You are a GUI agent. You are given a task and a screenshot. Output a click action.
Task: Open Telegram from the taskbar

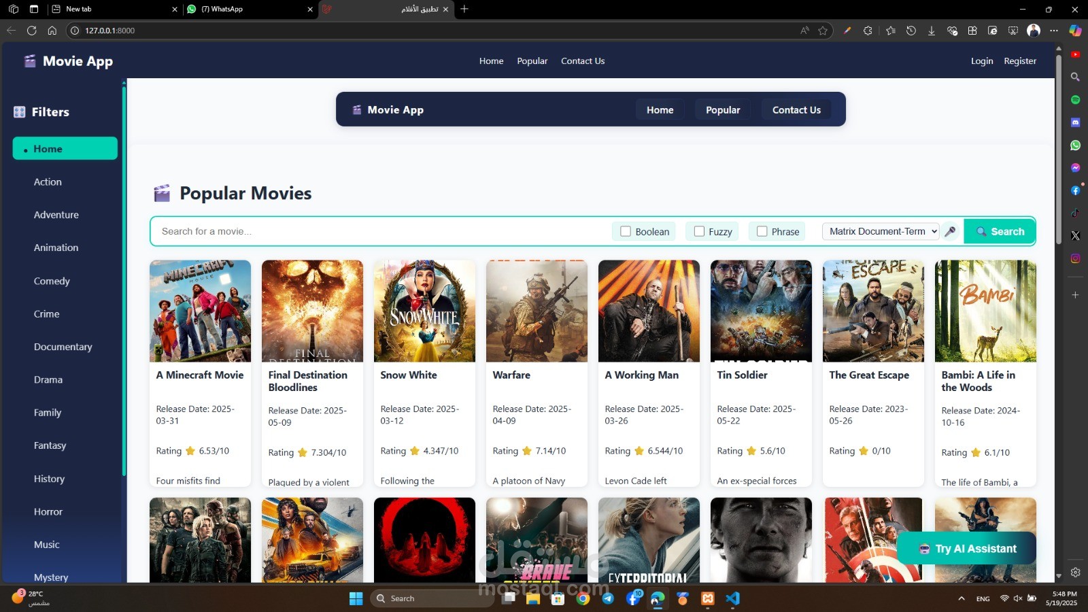pos(608,598)
